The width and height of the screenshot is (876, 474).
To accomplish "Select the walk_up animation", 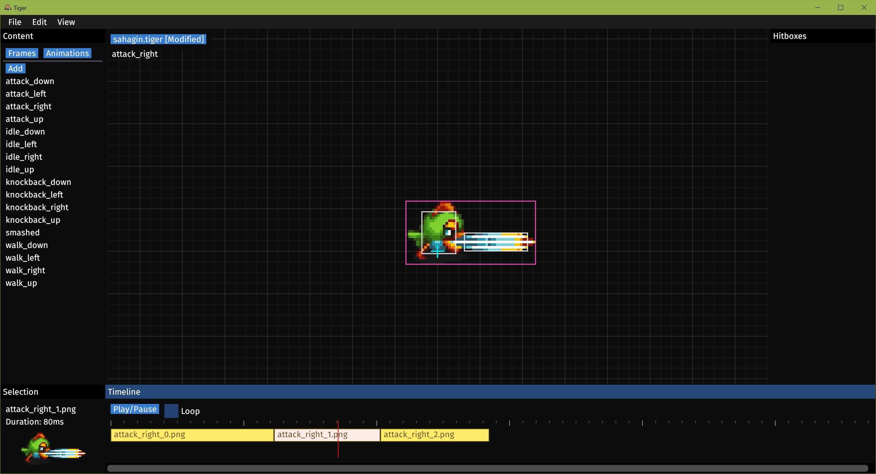I will coord(21,283).
